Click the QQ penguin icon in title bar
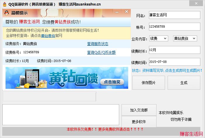 tap(5, 4)
